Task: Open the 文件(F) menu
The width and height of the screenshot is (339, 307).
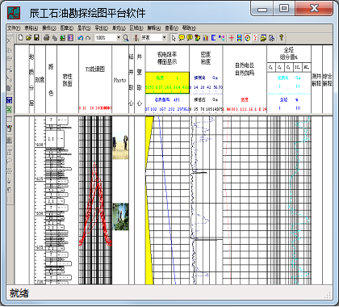Action: (x=14, y=28)
